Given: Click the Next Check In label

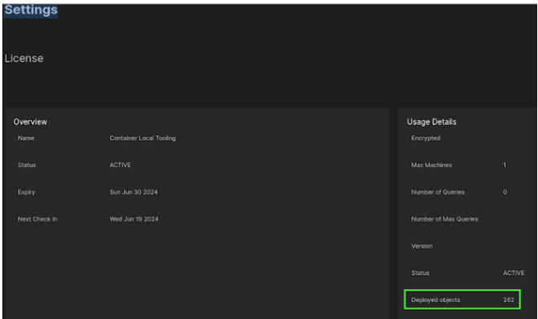Looking at the screenshot, I should (x=38, y=219).
